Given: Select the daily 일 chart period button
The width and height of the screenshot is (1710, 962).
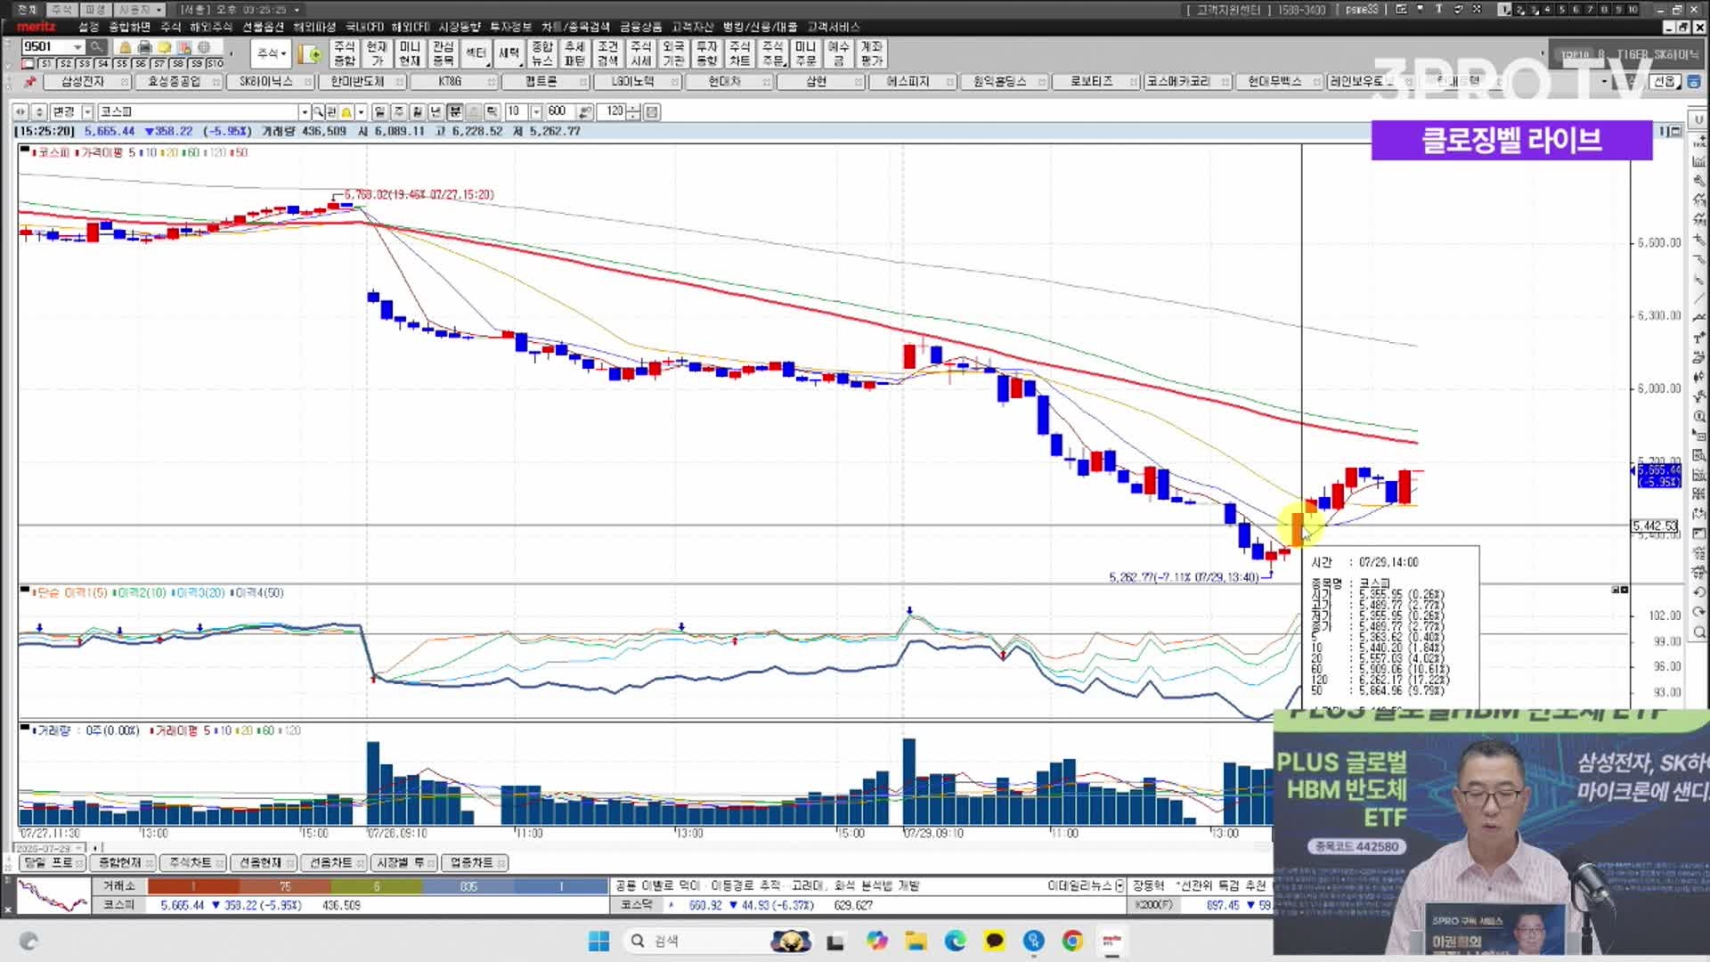Looking at the screenshot, I should tap(380, 111).
